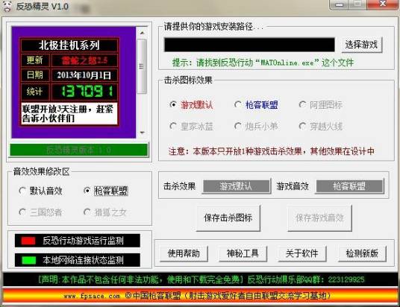
Task: Click the 2013年10月1日 date cell
Action: [84, 75]
